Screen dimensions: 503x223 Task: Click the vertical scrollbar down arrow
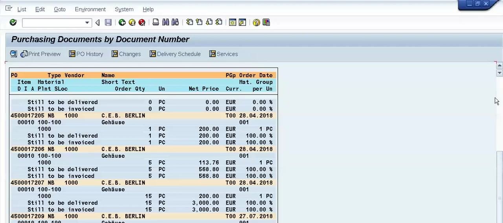pos(499,73)
